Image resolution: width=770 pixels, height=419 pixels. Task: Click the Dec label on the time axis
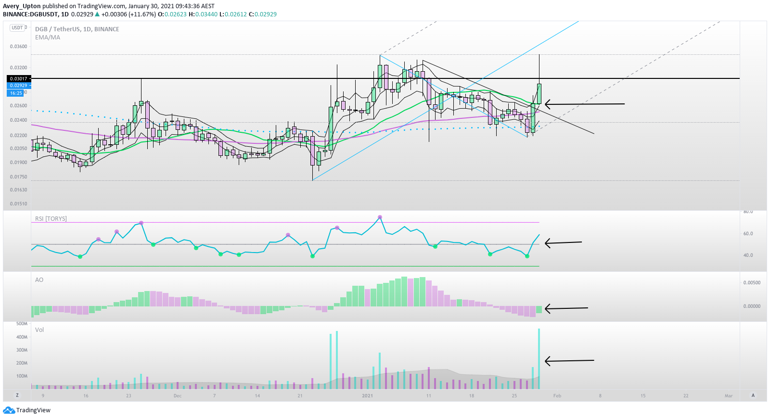(178, 396)
